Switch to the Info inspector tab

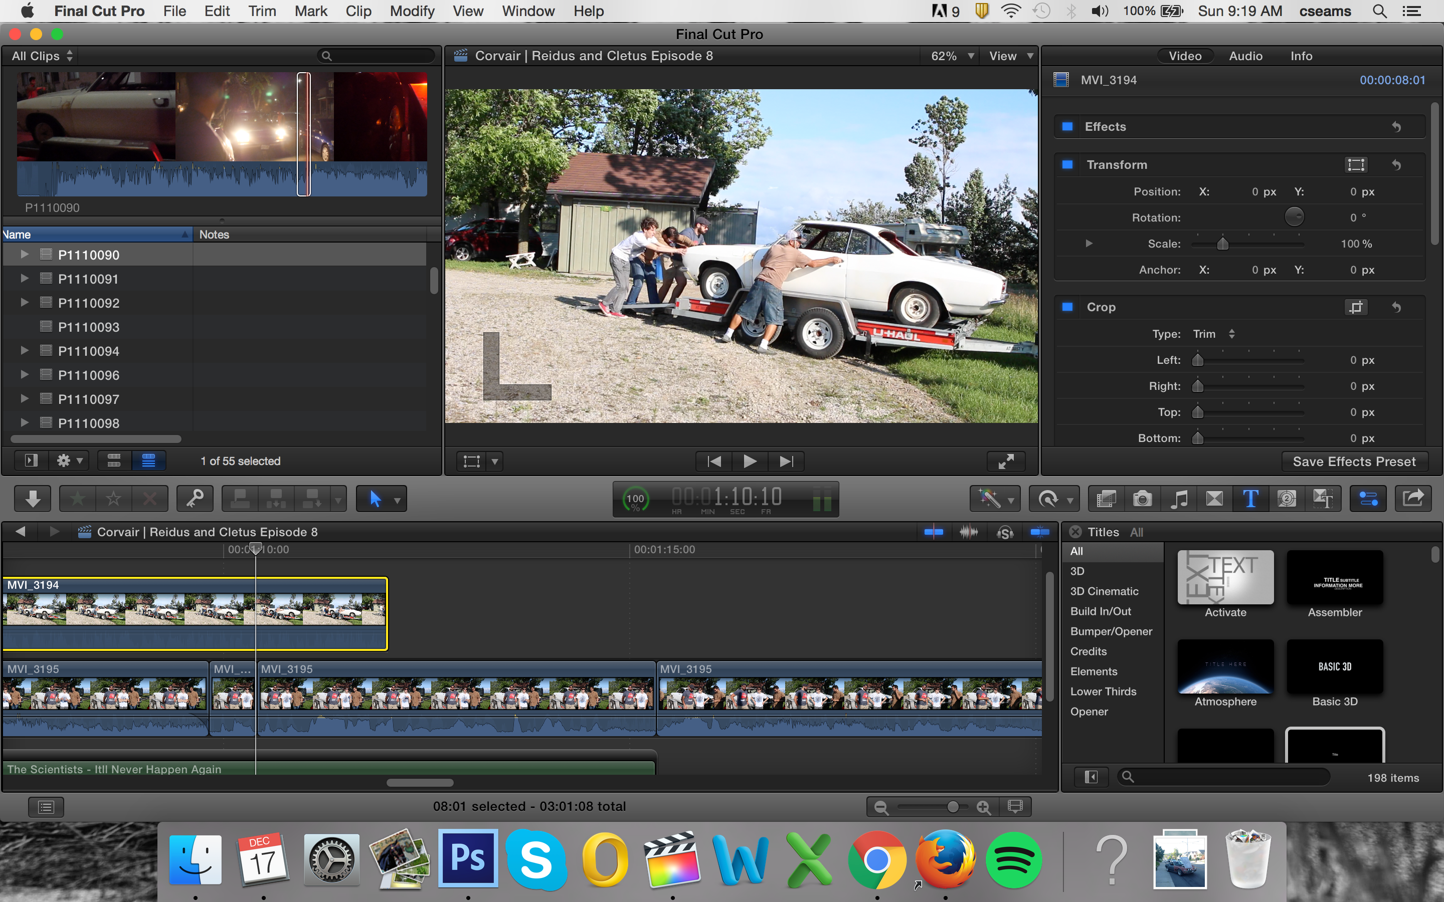click(x=1301, y=56)
